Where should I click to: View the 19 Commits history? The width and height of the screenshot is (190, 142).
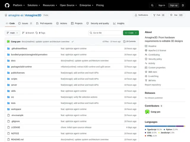tap(129, 41)
